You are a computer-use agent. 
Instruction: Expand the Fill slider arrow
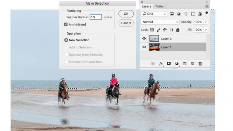pyautogui.click(x=206, y=30)
